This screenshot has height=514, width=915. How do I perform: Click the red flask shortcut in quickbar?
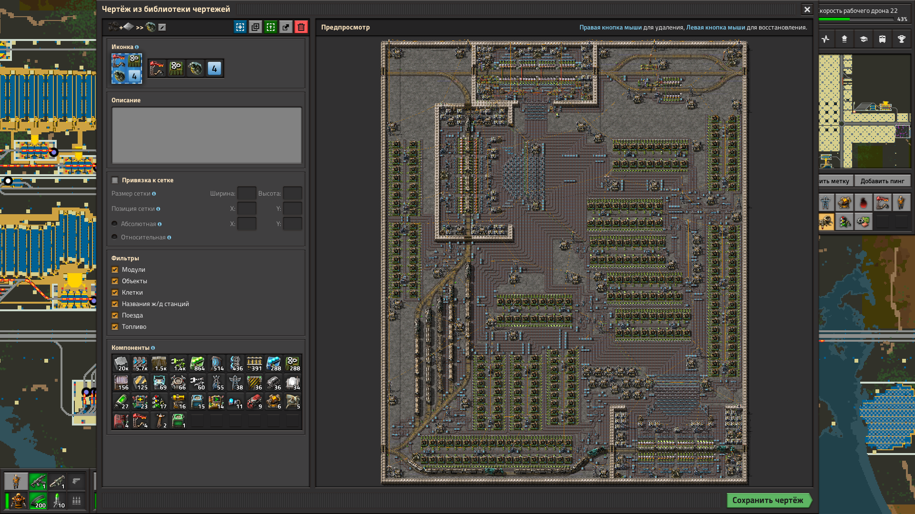[864, 203]
